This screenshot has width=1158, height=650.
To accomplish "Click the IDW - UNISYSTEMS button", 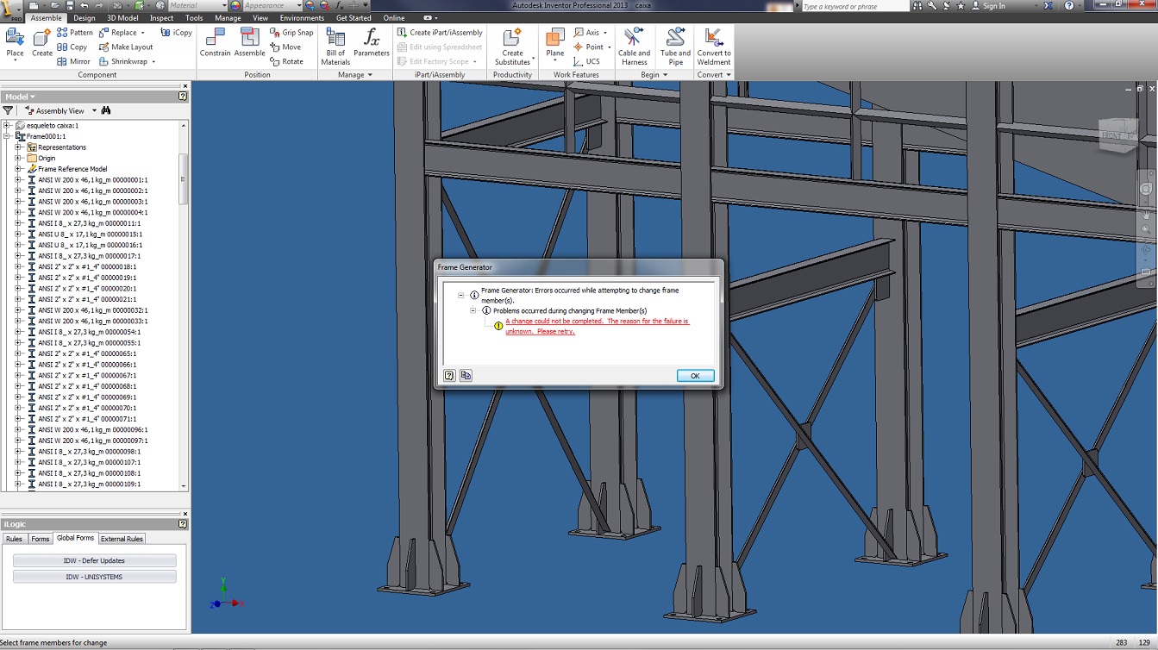I will (x=95, y=577).
